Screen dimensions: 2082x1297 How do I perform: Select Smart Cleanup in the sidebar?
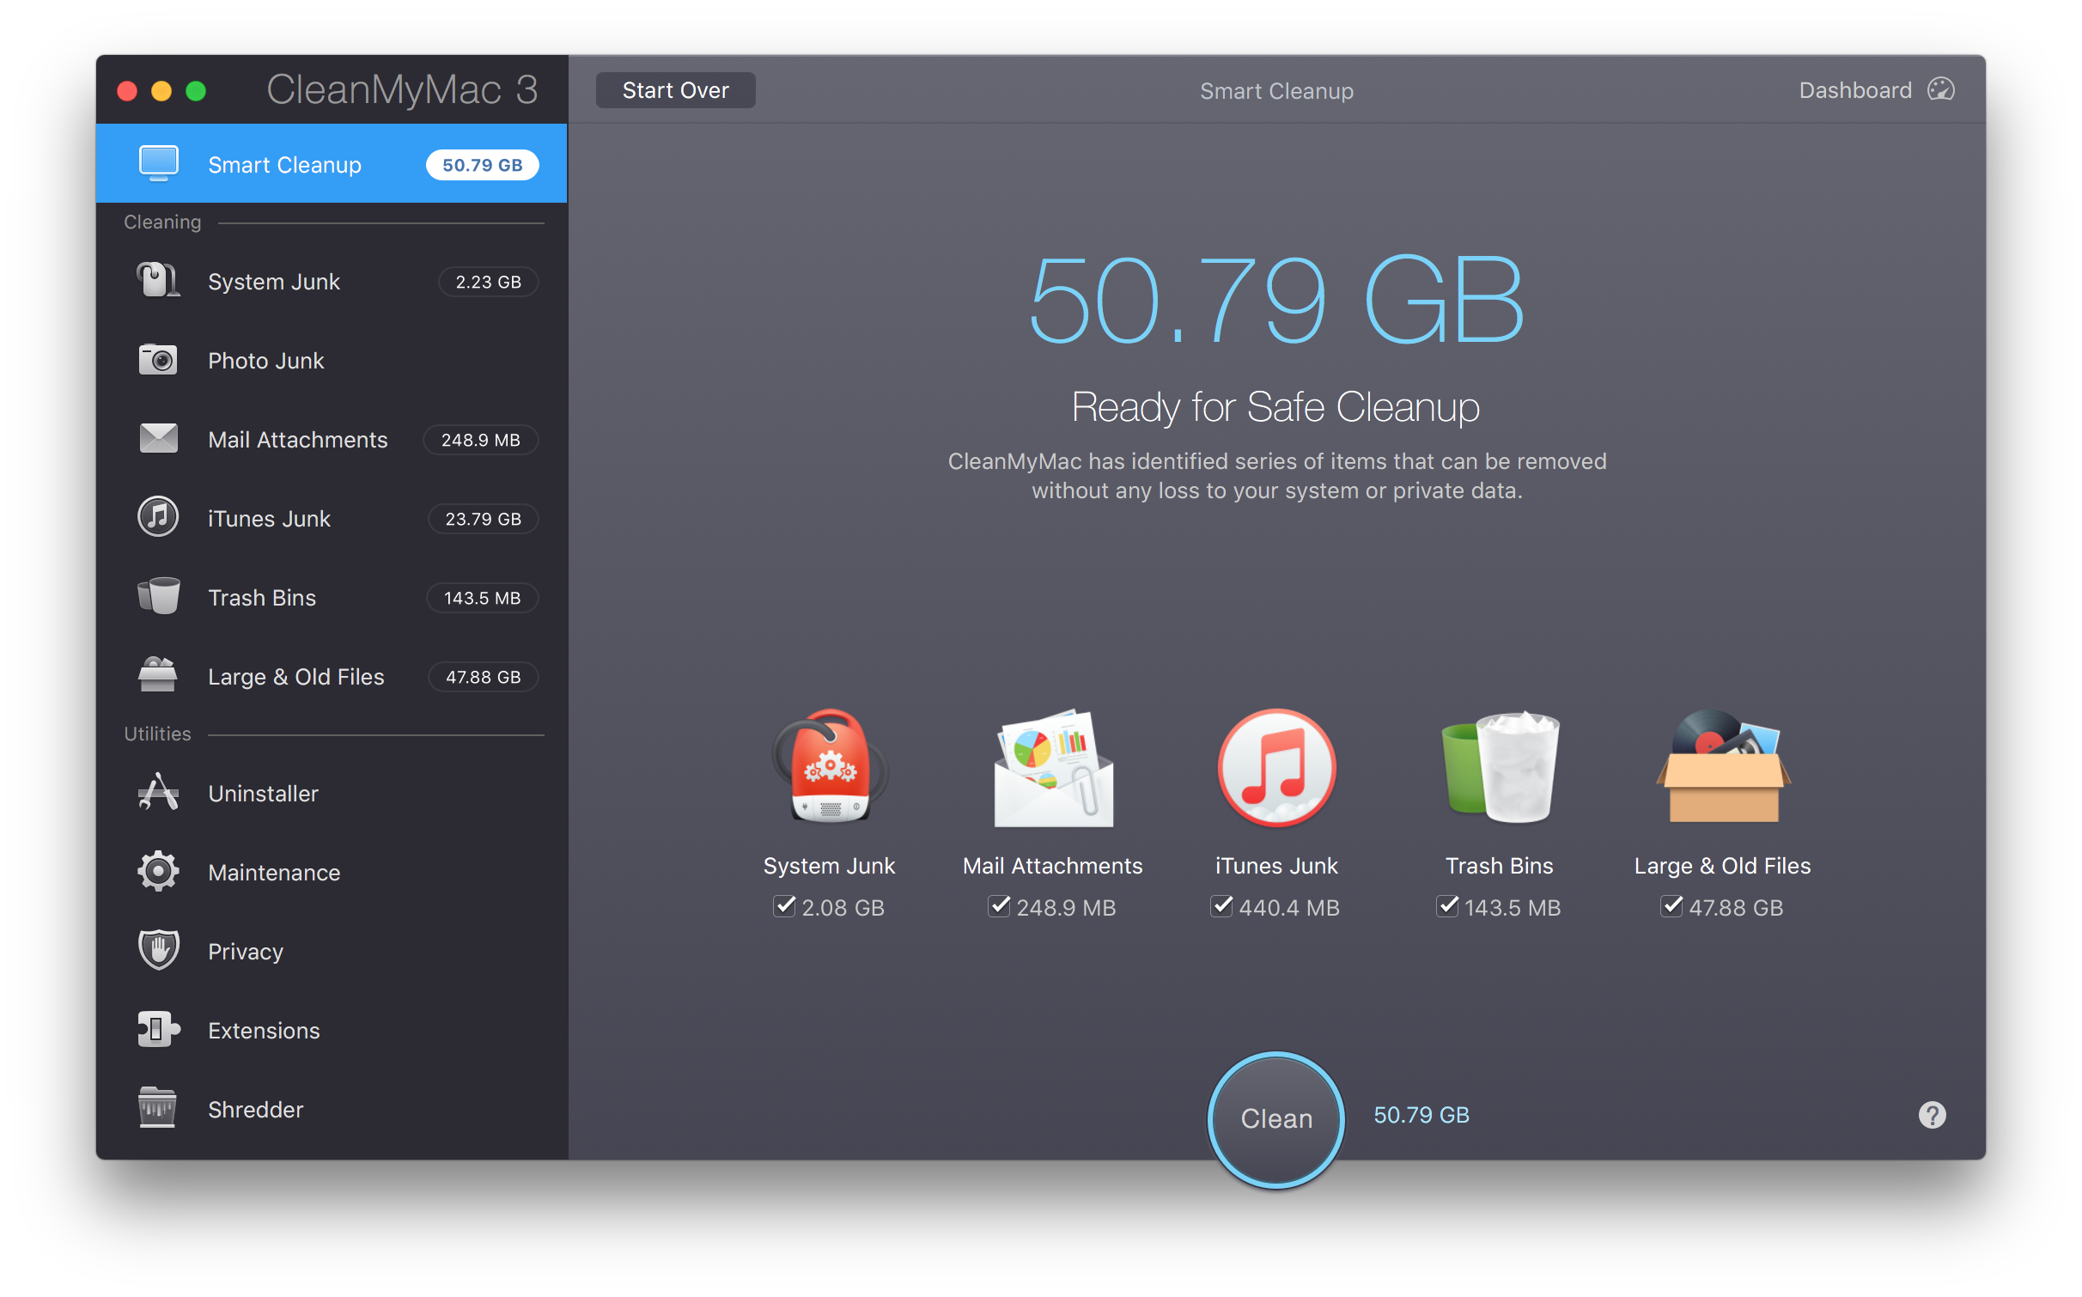pyautogui.click(x=332, y=163)
